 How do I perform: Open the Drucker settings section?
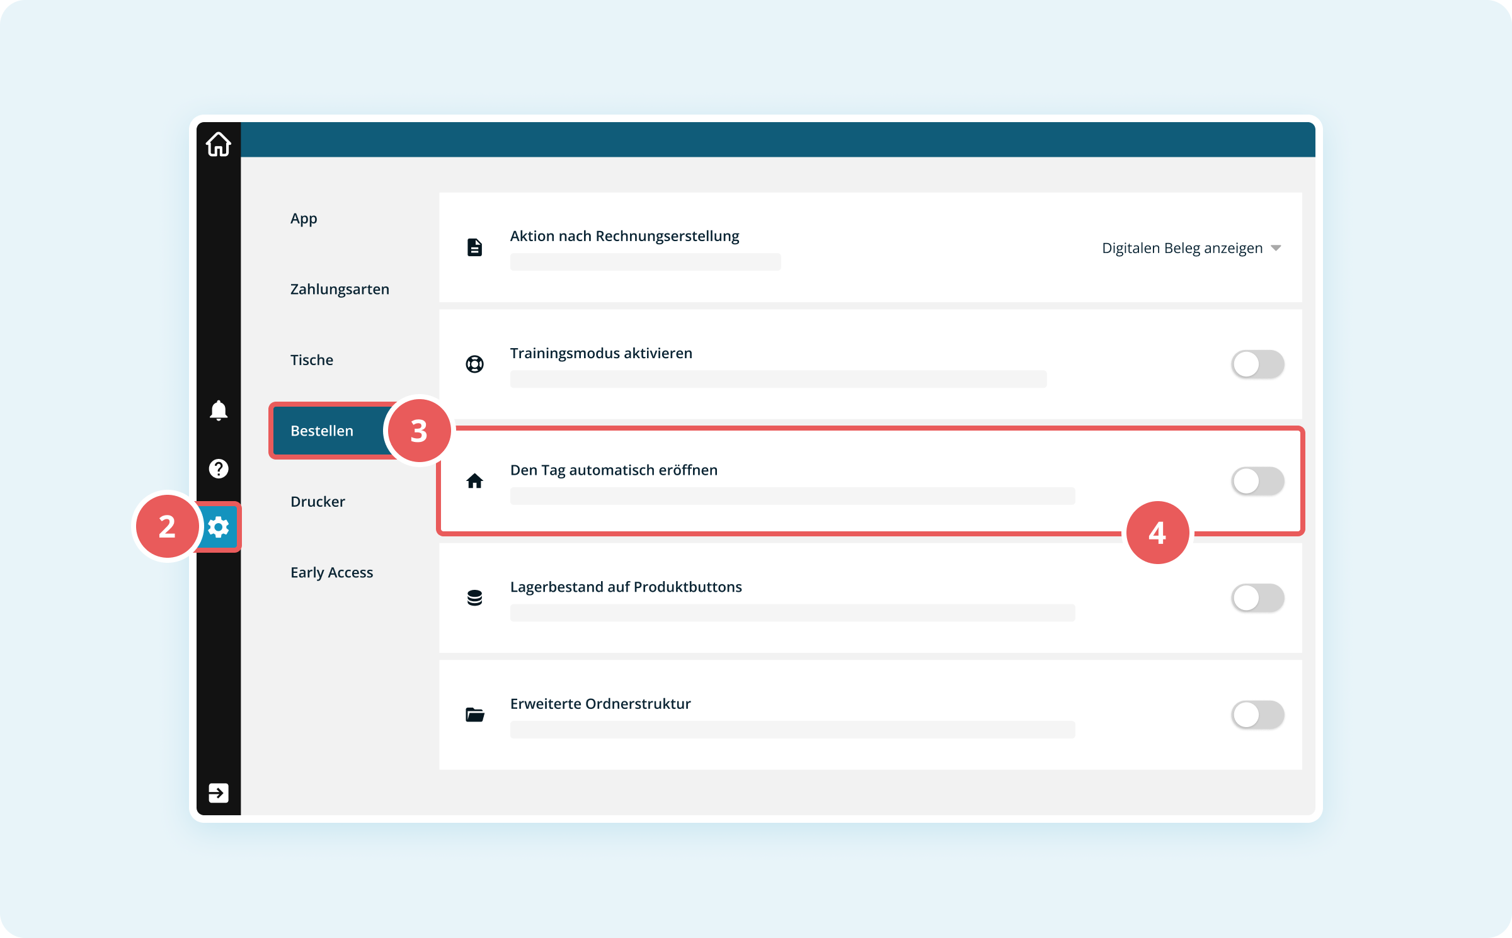click(318, 502)
